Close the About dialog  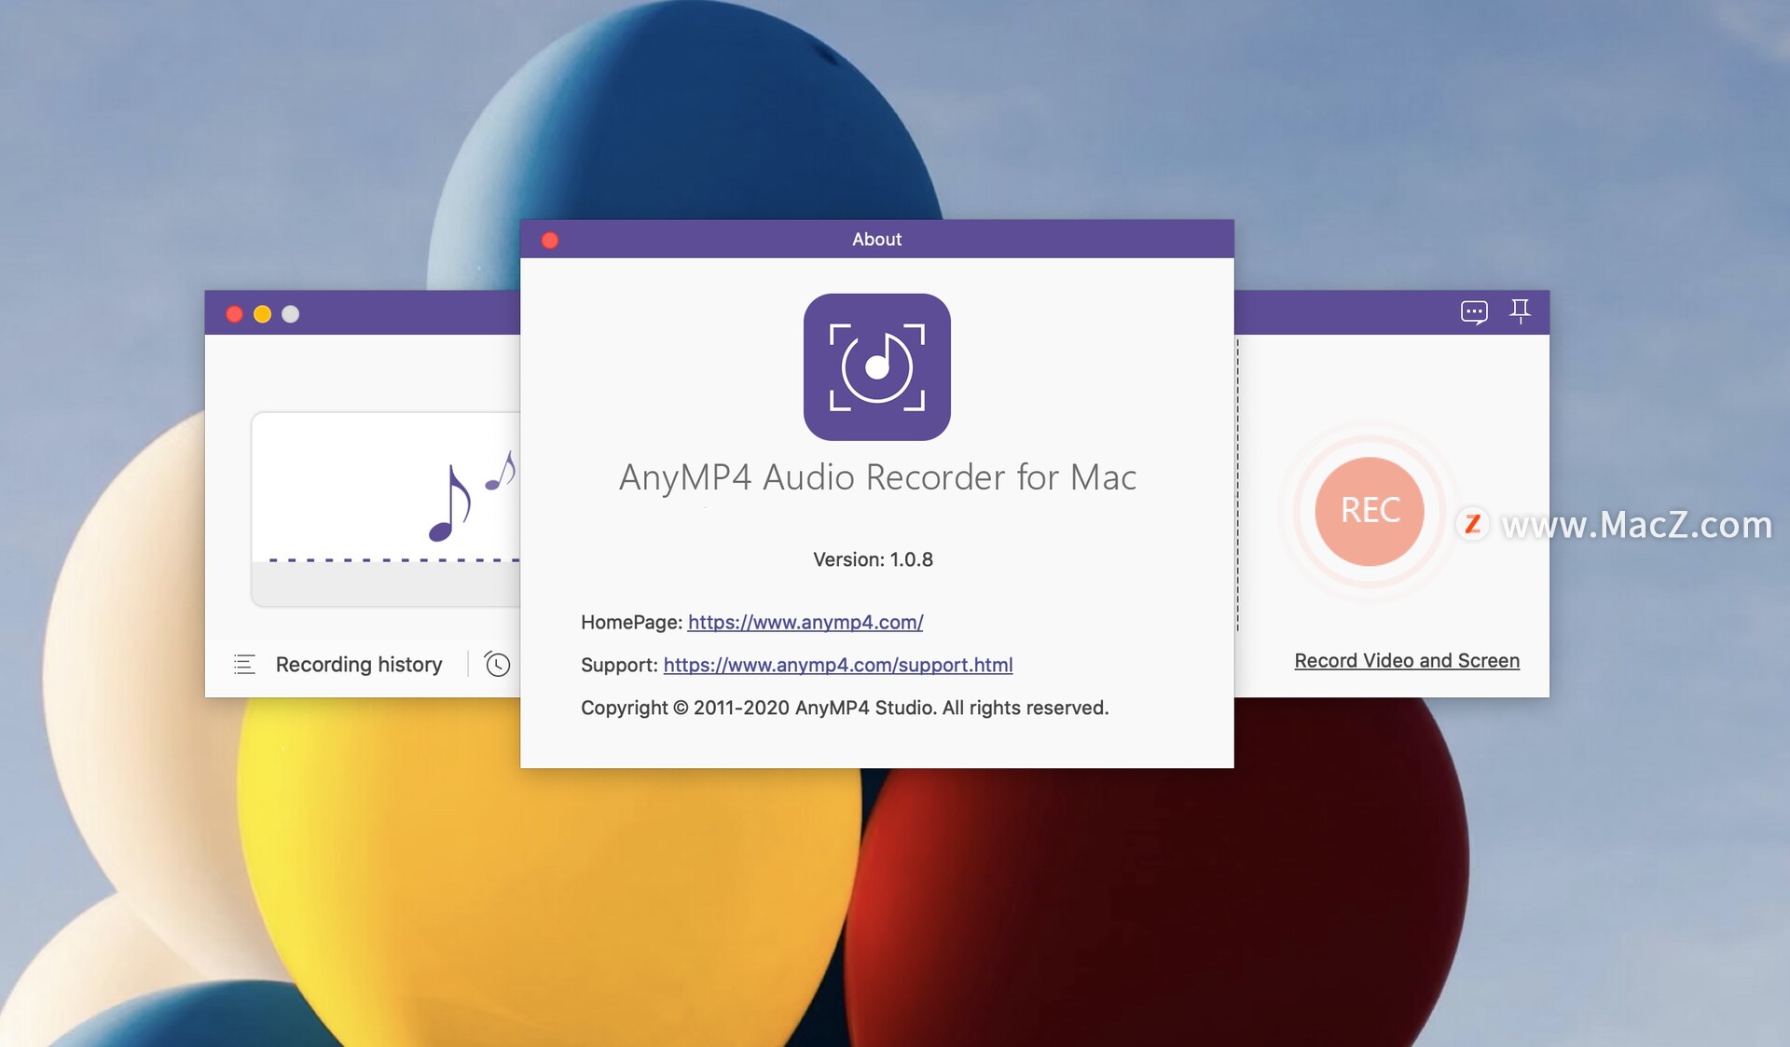550,241
